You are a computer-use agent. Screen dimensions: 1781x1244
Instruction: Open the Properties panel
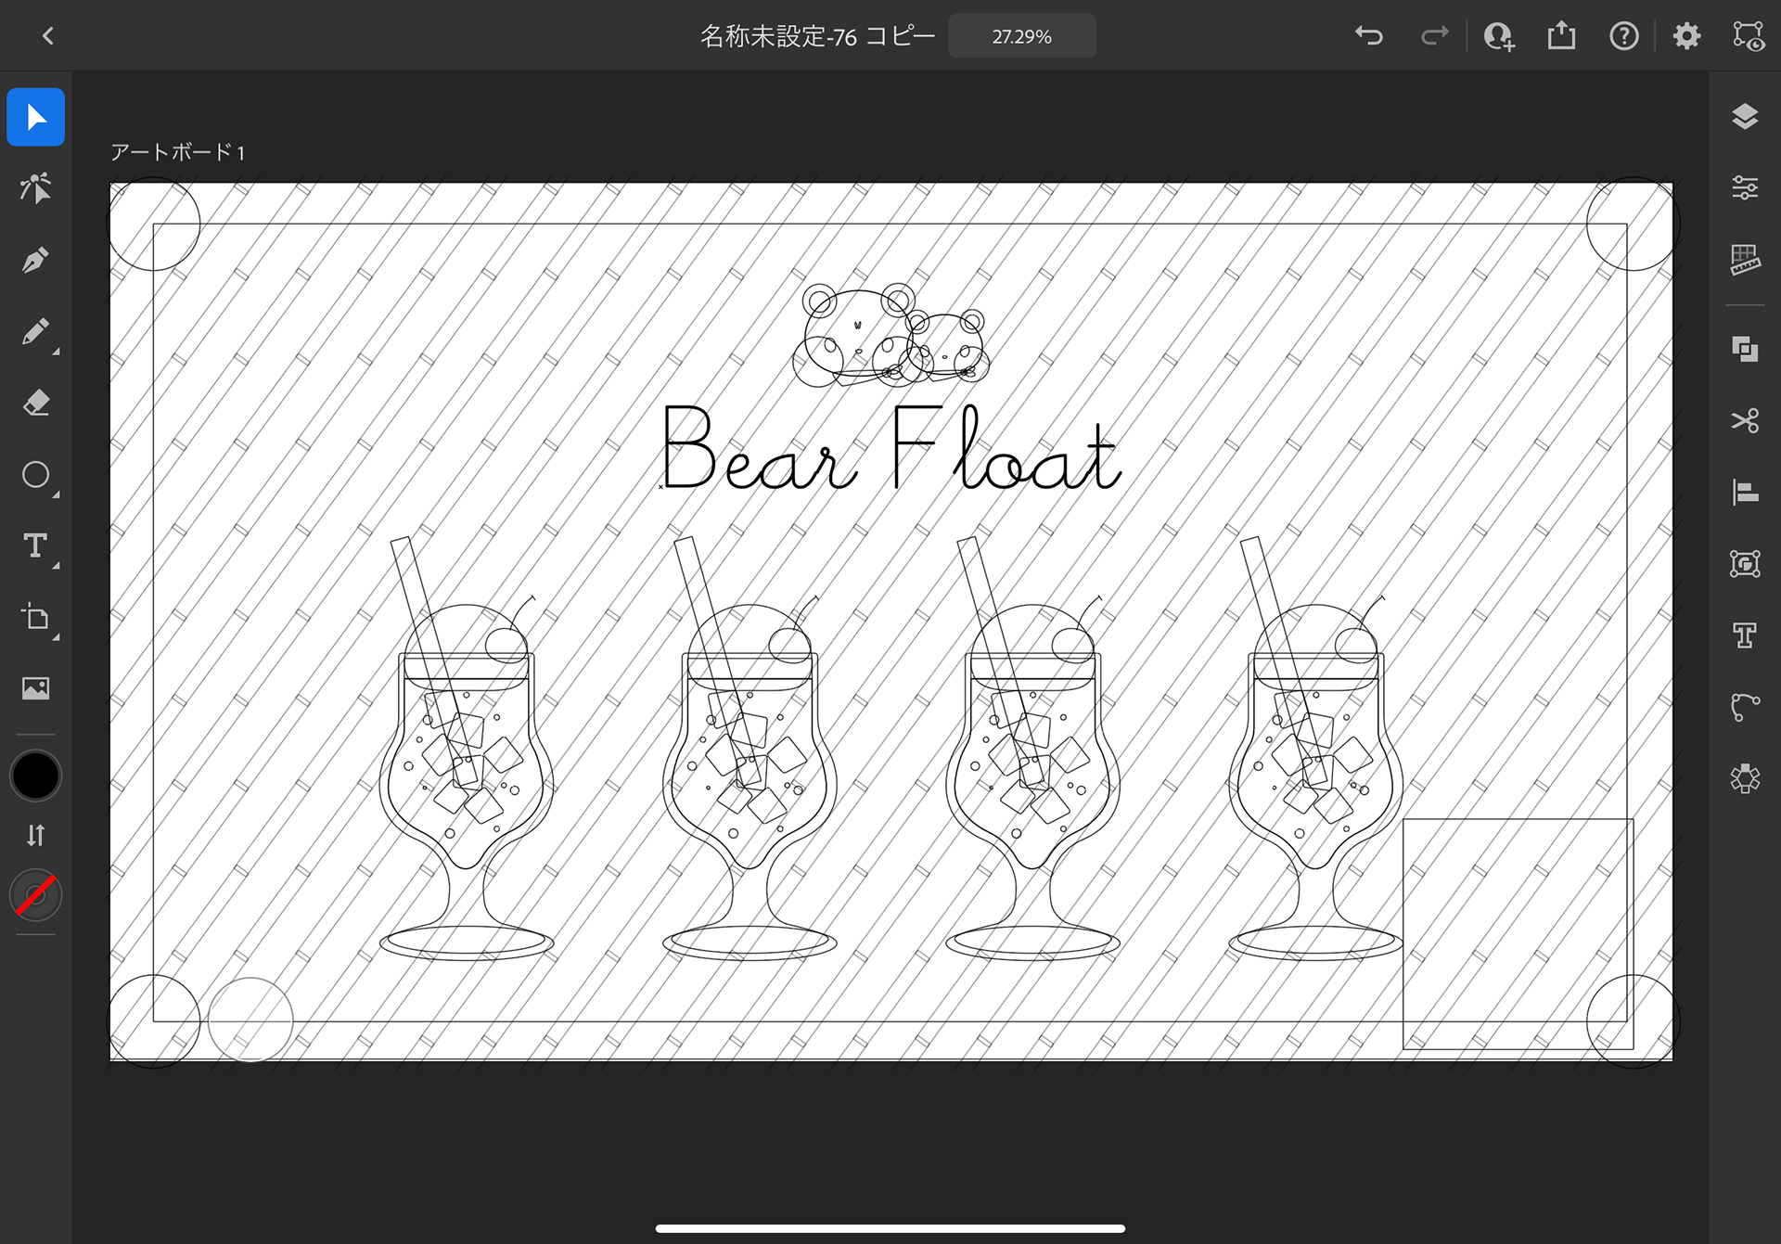[1745, 188]
